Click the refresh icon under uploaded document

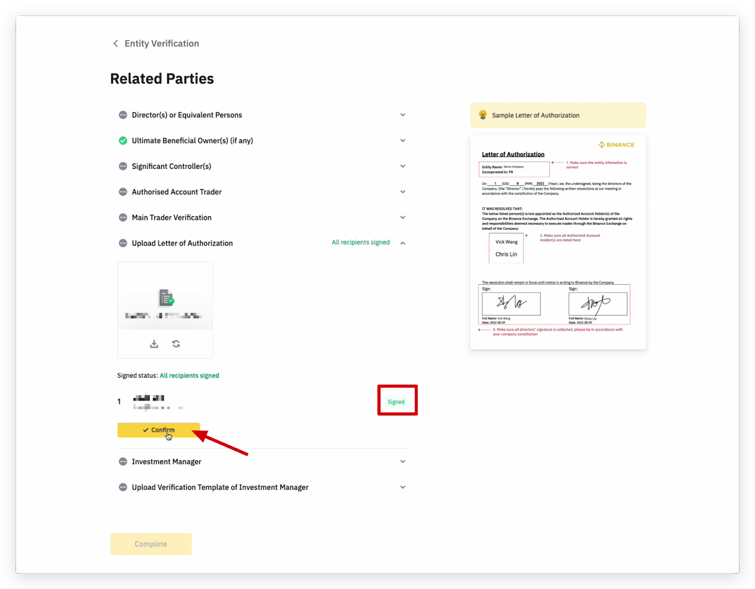pyautogui.click(x=176, y=344)
